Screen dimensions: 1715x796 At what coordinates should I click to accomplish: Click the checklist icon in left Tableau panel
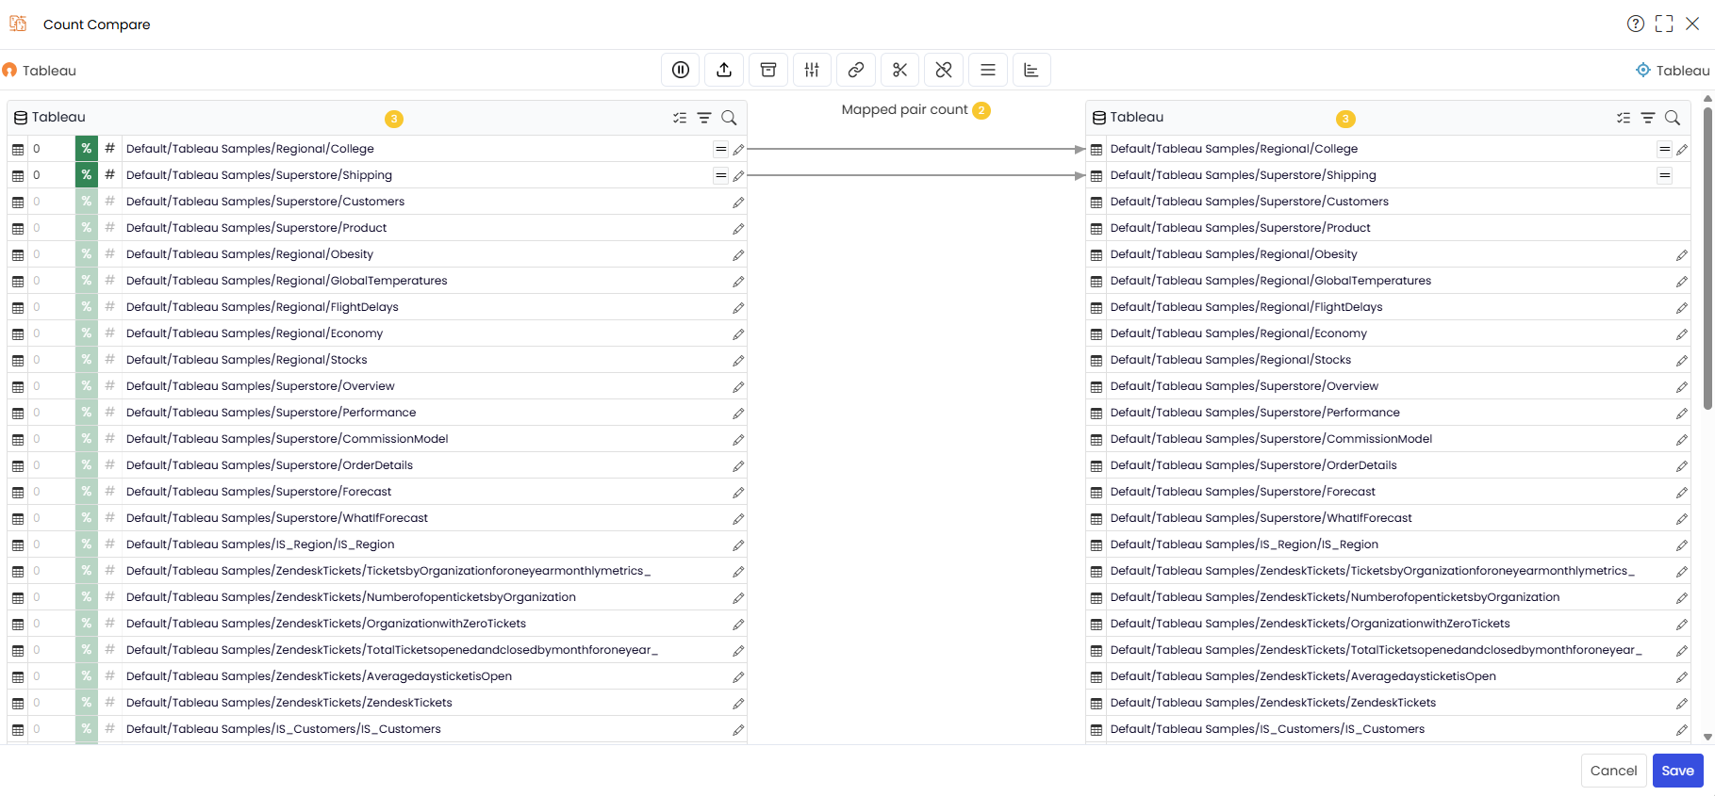pyautogui.click(x=680, y=118)
